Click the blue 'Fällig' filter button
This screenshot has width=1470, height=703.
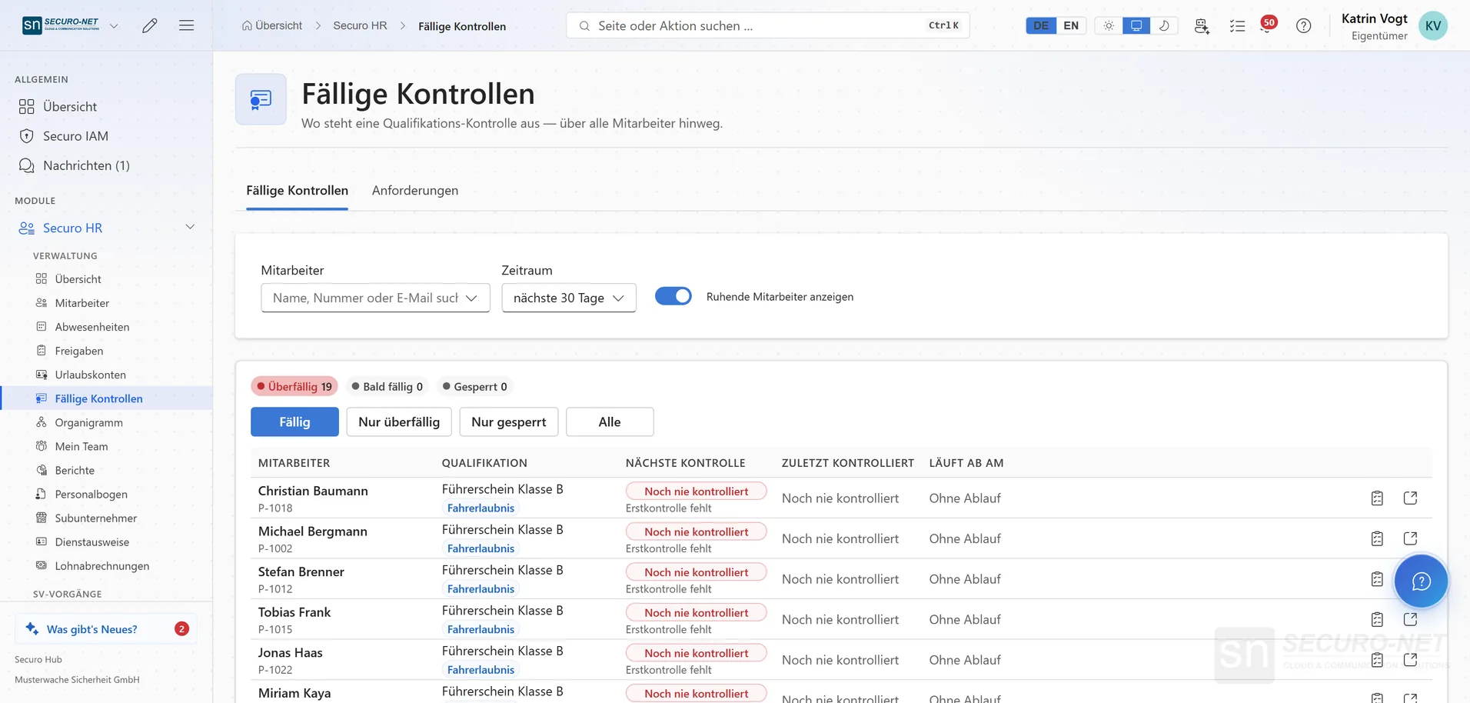(294, 421)
